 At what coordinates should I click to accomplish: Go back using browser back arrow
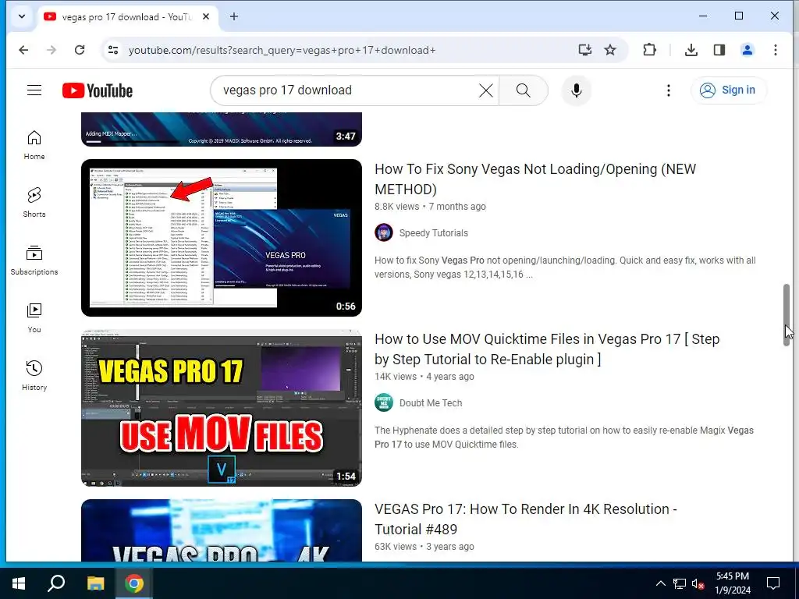[23, 50]
